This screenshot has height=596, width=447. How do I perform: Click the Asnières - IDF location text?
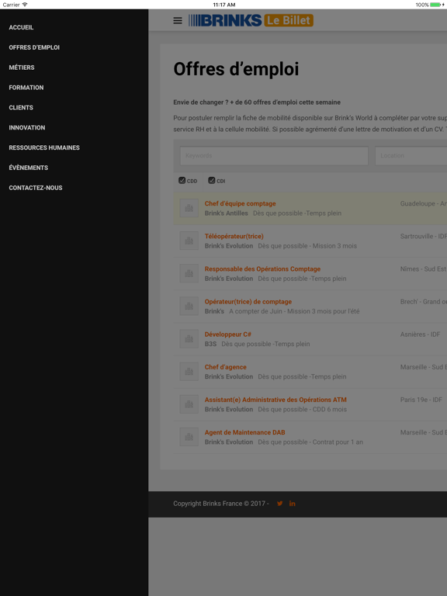tap(420, 334)
